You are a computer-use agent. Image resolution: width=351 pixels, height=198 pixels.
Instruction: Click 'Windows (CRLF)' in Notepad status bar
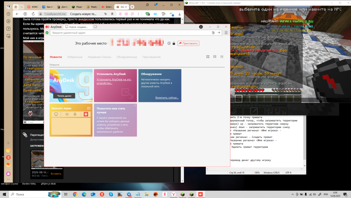[272, 173]
